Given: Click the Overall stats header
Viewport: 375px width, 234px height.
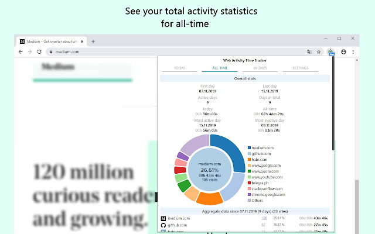Looking at the screenshot, I should (245, 78).
